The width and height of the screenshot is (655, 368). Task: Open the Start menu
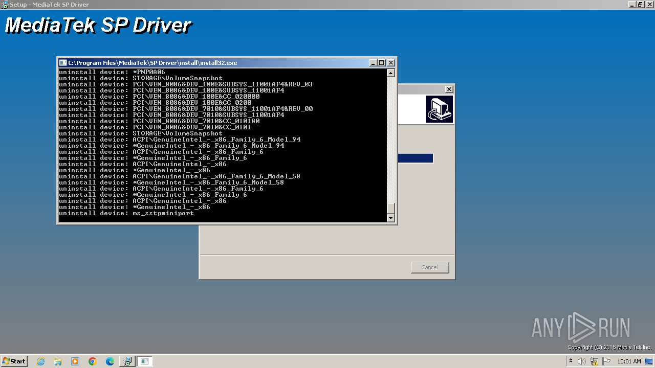(x=14, y=361)
